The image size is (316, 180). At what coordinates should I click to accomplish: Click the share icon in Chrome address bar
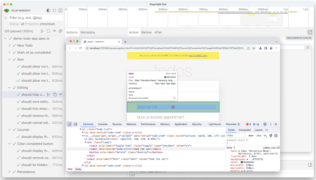[x=248, y=48]
